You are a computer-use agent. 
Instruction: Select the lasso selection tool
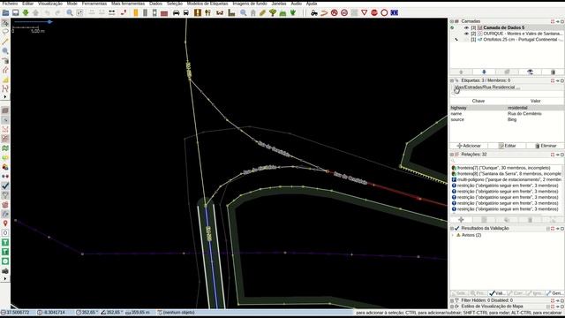[x=5, y=32]
